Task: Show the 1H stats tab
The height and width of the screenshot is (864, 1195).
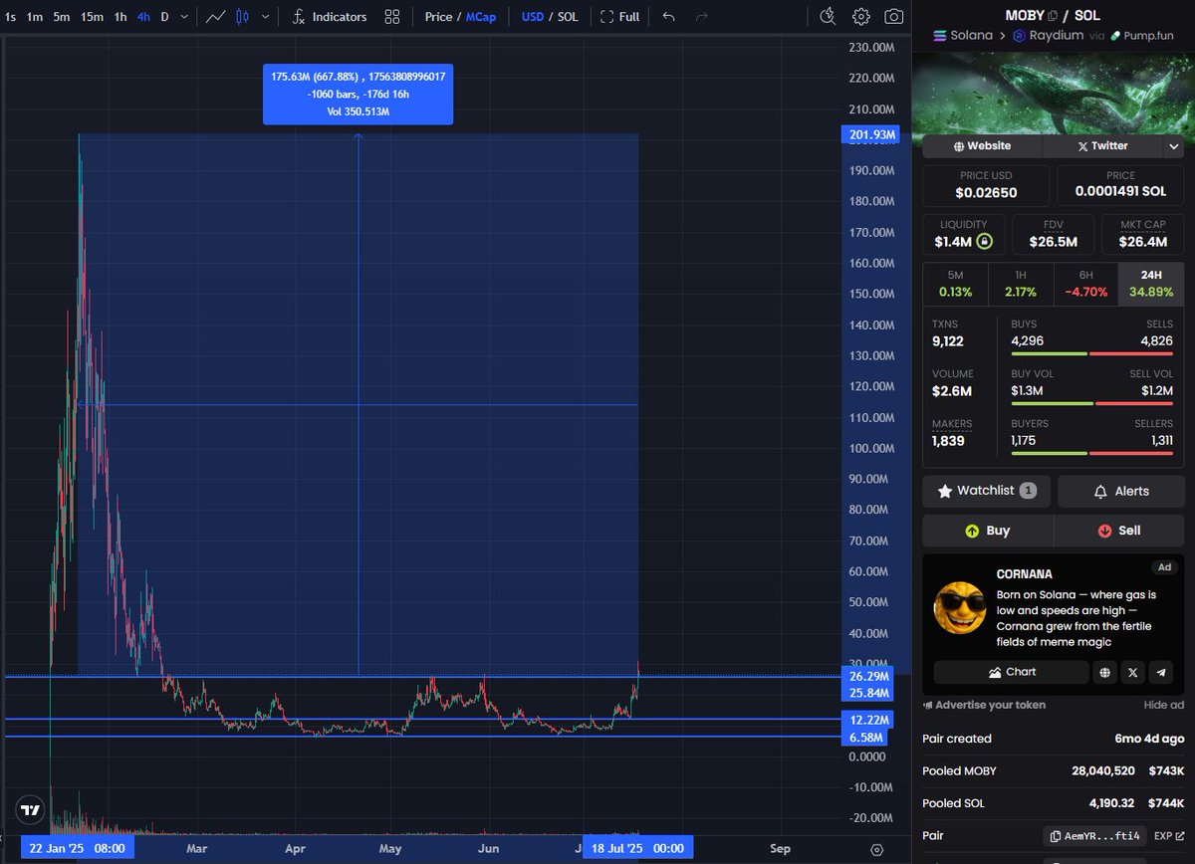Action: pyautogui.click(x=1020, y=284)
